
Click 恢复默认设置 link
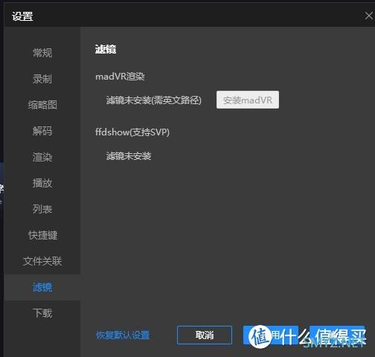click(123, 335)
